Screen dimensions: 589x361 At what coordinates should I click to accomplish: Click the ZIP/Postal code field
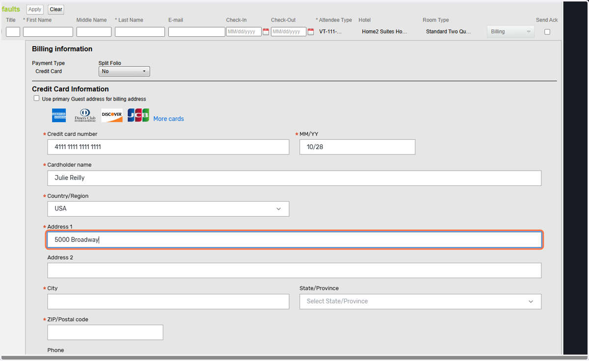click(105, 332)
